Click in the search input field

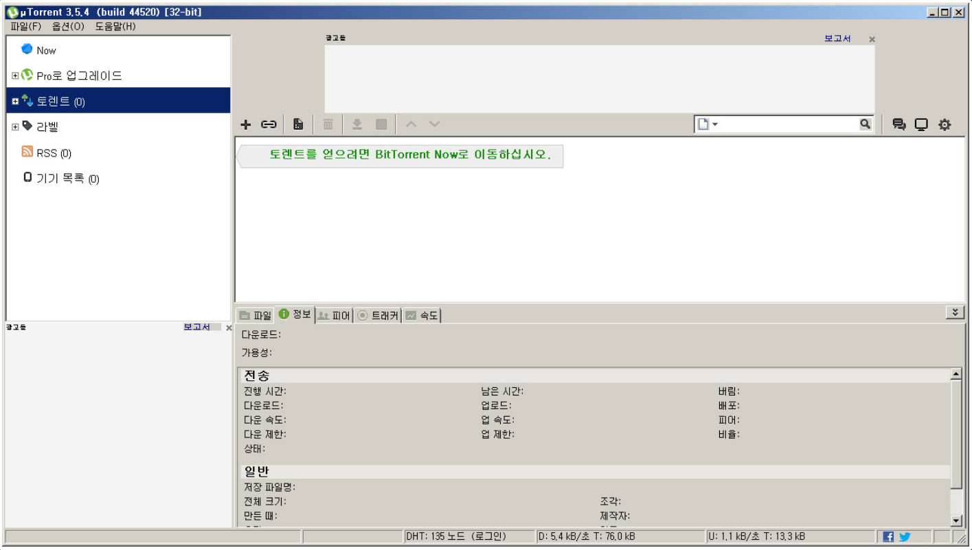coord(789,124)
